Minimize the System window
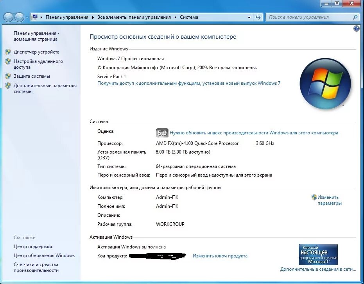364x284 pixels. point(326,3)
